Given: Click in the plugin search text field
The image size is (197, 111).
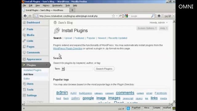Looking at the screenshot, I should (79, 69).
